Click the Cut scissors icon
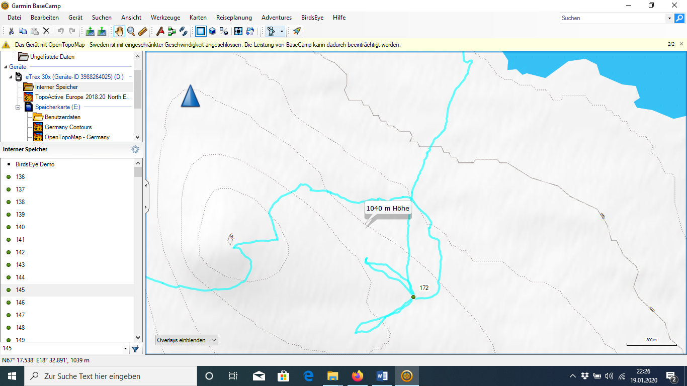This screenshot has width=687, height=386. pyautogui.click(x=12, y=31)
